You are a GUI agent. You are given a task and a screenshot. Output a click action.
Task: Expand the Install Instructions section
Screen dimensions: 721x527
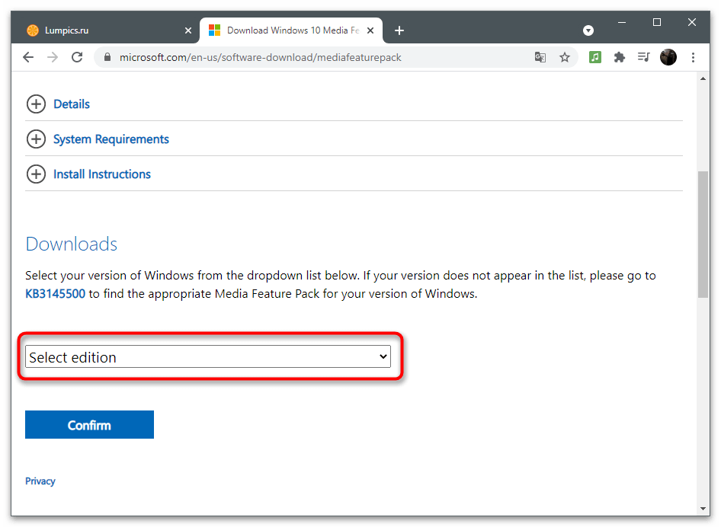tap(101, 174)
